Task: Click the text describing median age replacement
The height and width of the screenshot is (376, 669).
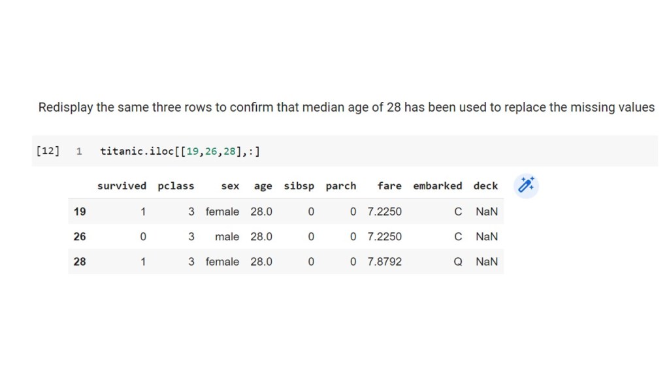Action: [346, 107]
